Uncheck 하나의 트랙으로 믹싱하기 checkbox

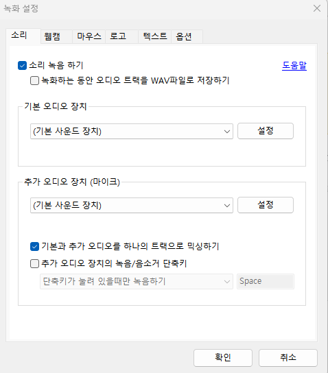click(x=34, y=246)
